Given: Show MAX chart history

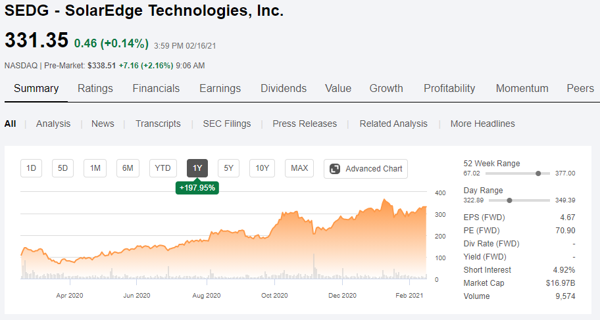Looking at the screenshot, I should coord(299,168).
